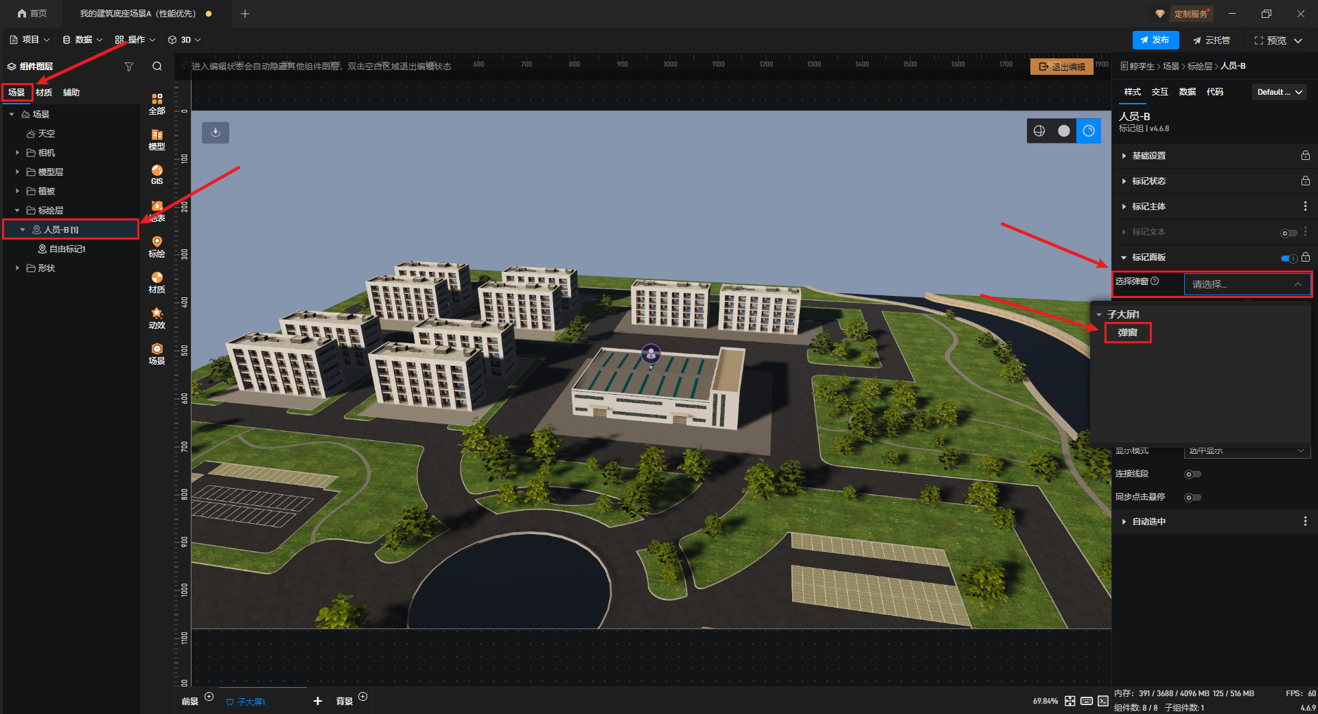
Task: Enable the 同步点击悬停 toggle
Action: click(x=1192, y=498)
